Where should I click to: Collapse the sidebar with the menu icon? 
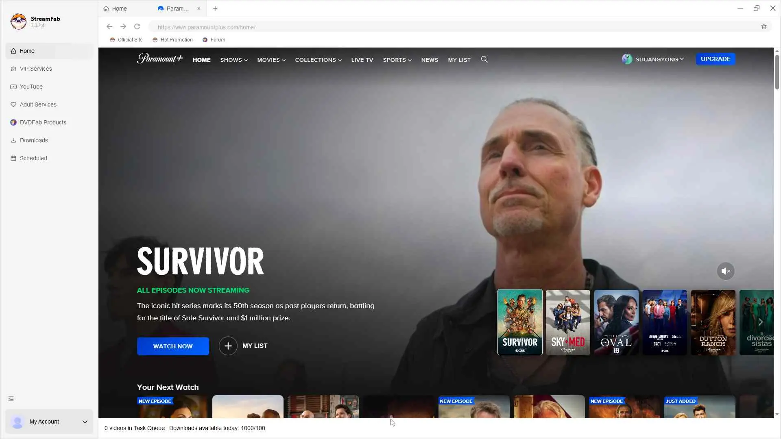(x=11, y=399)
